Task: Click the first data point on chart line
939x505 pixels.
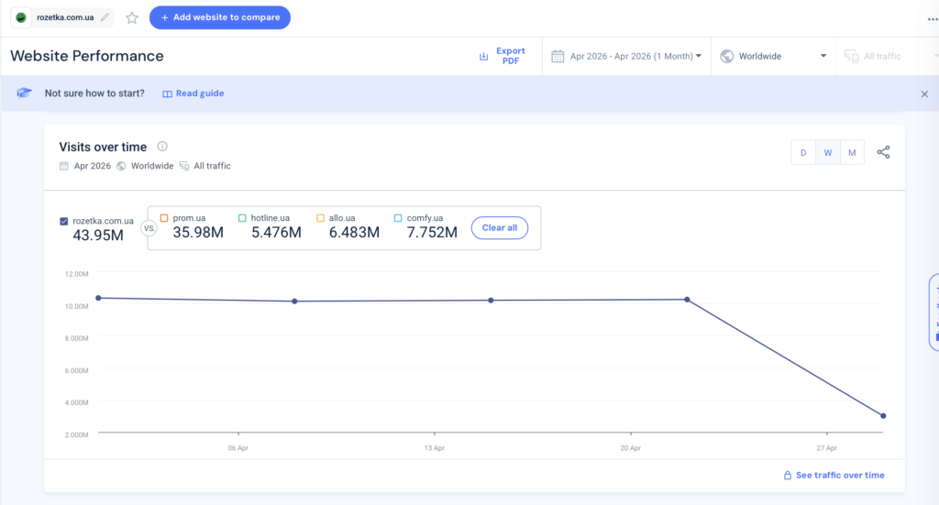Action: tap(99, 298)
